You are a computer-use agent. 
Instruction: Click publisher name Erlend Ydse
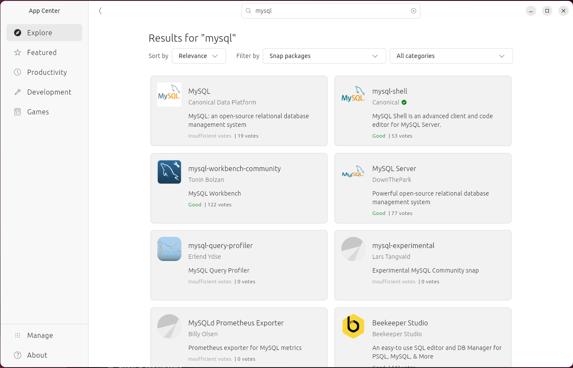205,257
